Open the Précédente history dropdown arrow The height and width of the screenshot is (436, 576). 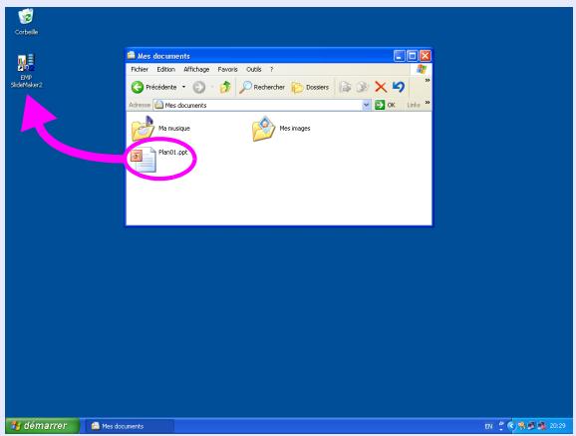tap(183, 87)
